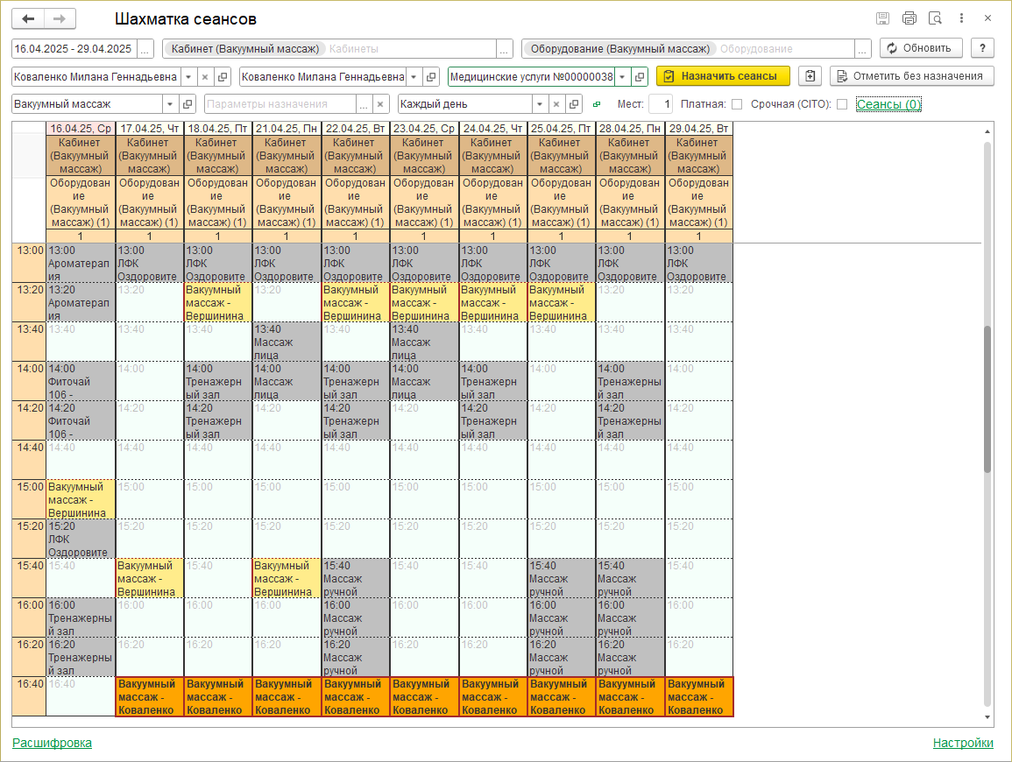Select the 15:20 ЛФК Оздоровите cell
The width and height of the screenshot is (1012, 762).
pyautogui.click(x=81, y=539)
